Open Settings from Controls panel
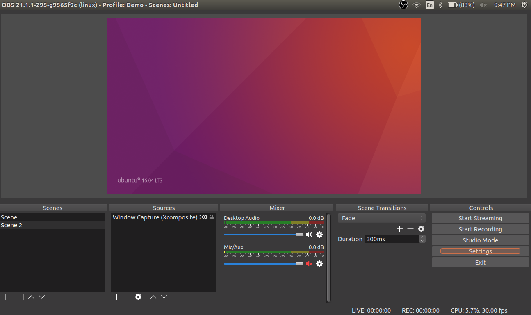This screenshot has height=315, width=531. pos(480,251)
